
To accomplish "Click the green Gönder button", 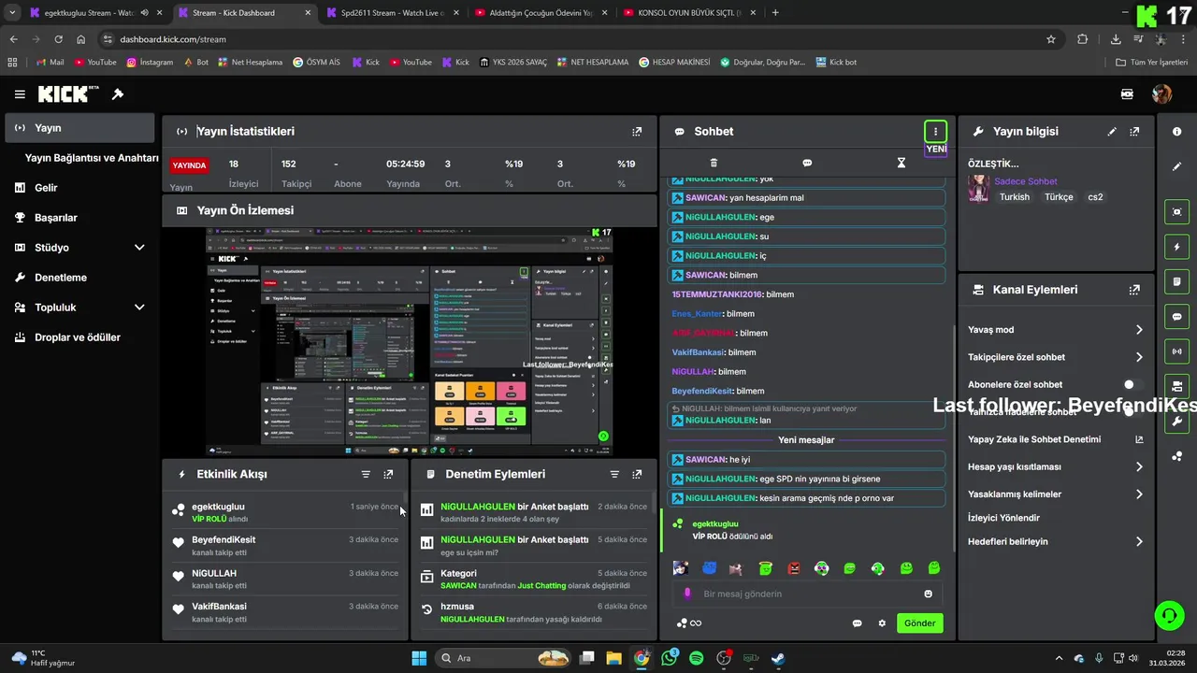I will coord(920,623).
